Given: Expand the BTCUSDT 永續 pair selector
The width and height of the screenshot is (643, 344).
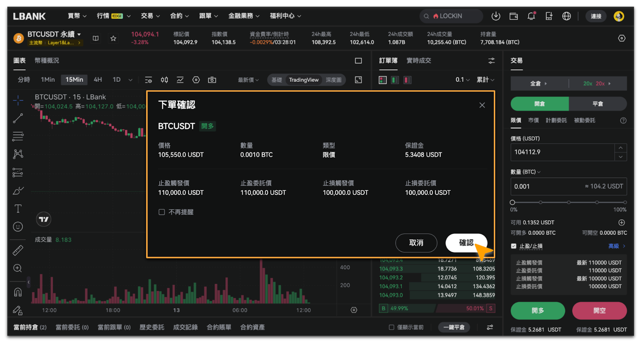Looking at the screenshot, I should pyautogui.click(x=54, y=34).
